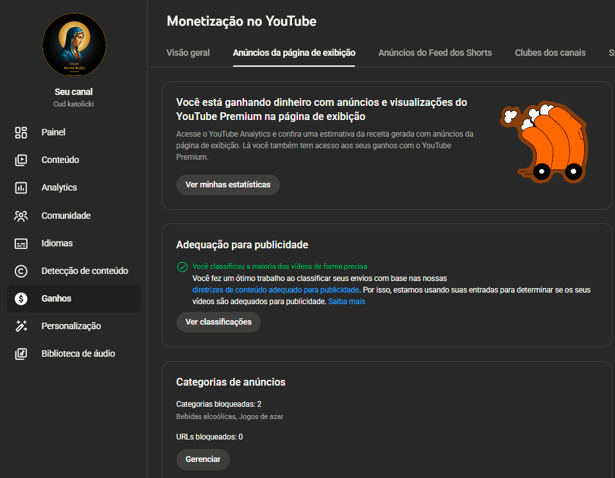Click the Ganhos dollar sign icon
615x478 pixels.
pyautogui.click(x=21, y=299)
